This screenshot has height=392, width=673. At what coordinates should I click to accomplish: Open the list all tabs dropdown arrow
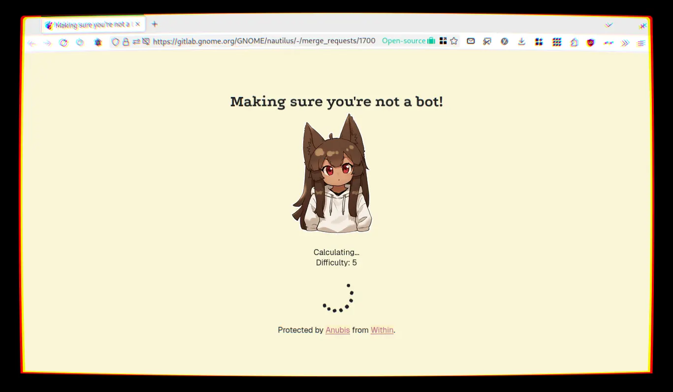coord(609,25)
